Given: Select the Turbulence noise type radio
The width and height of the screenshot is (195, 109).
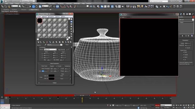Looking at the screenshot, I should tap(64, 66).
